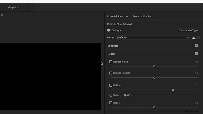
Task: Open the Essential Sound panel menu icon
Action: [x=127, y=17]
